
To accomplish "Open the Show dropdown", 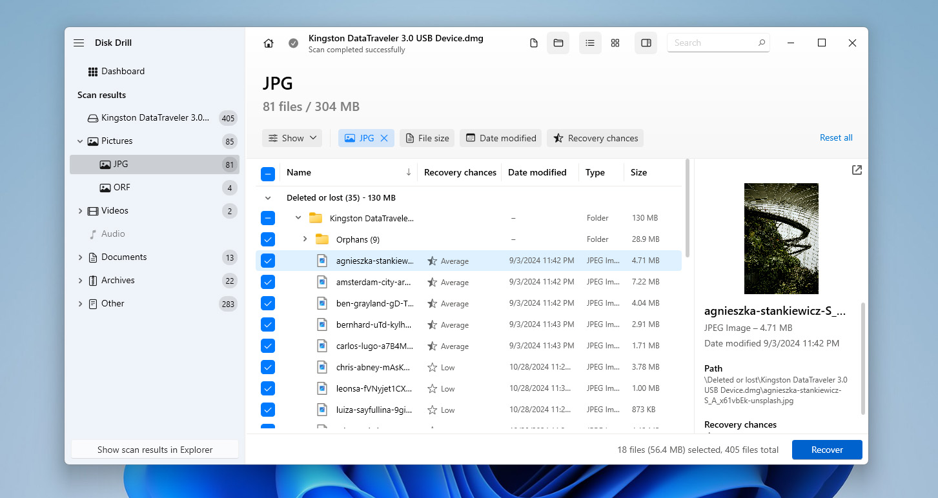I will click(292, 137).
